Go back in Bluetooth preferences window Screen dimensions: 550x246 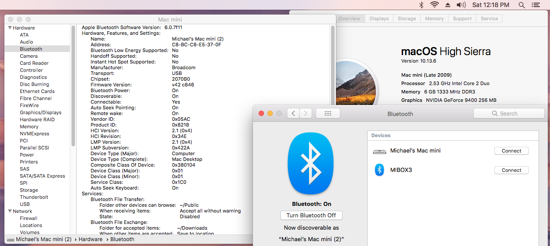pyautogui.click(x=294, y=113)
